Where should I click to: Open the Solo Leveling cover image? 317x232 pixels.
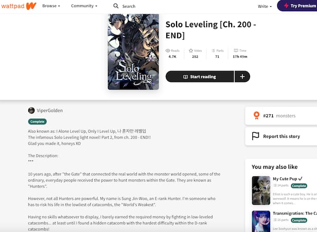133,51
